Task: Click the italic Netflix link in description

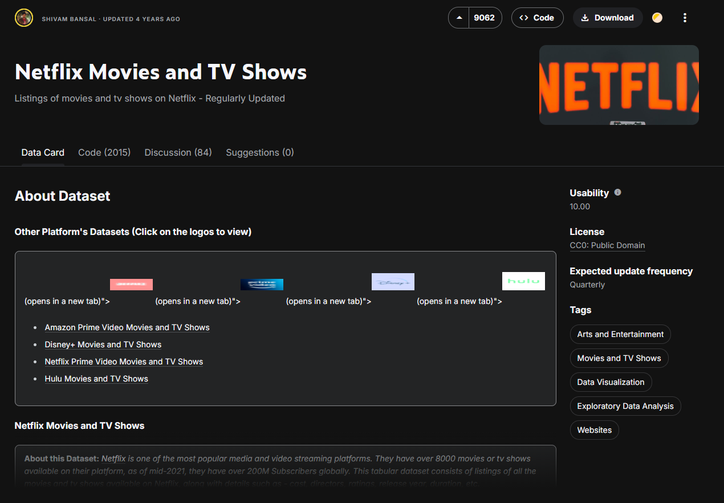Action: [113, 459]
